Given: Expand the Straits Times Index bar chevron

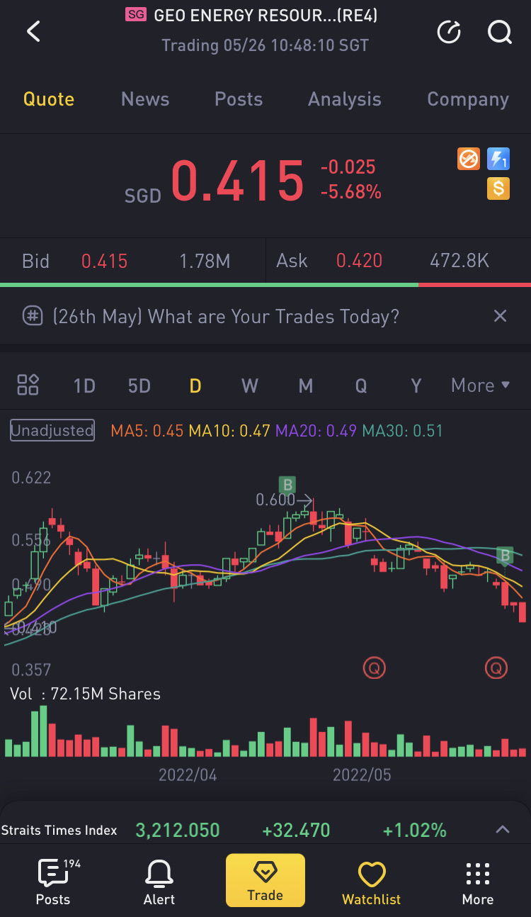Looking at the screenshot, I should coord(503,829).
